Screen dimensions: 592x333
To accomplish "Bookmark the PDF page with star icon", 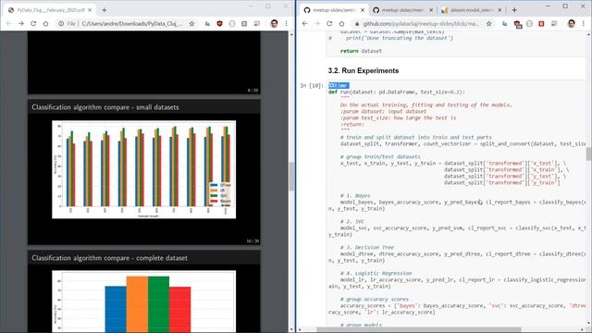I will click(x=191, y=24).
